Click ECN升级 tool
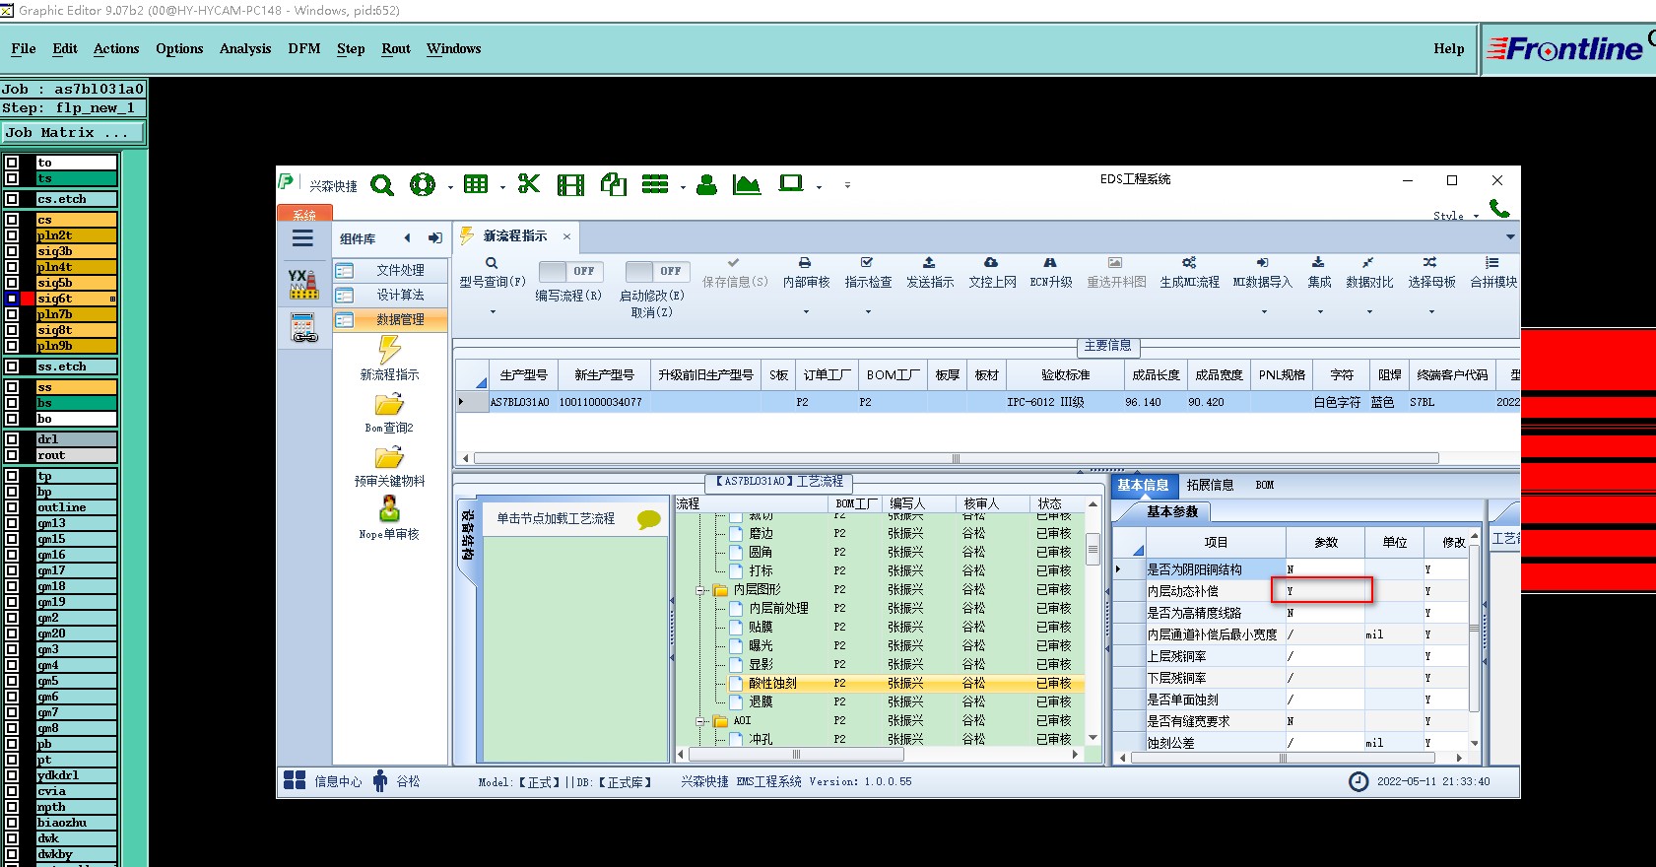 [1050, 272]
